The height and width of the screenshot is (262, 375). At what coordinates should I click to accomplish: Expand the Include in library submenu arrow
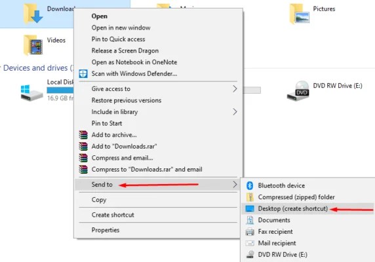235,112
